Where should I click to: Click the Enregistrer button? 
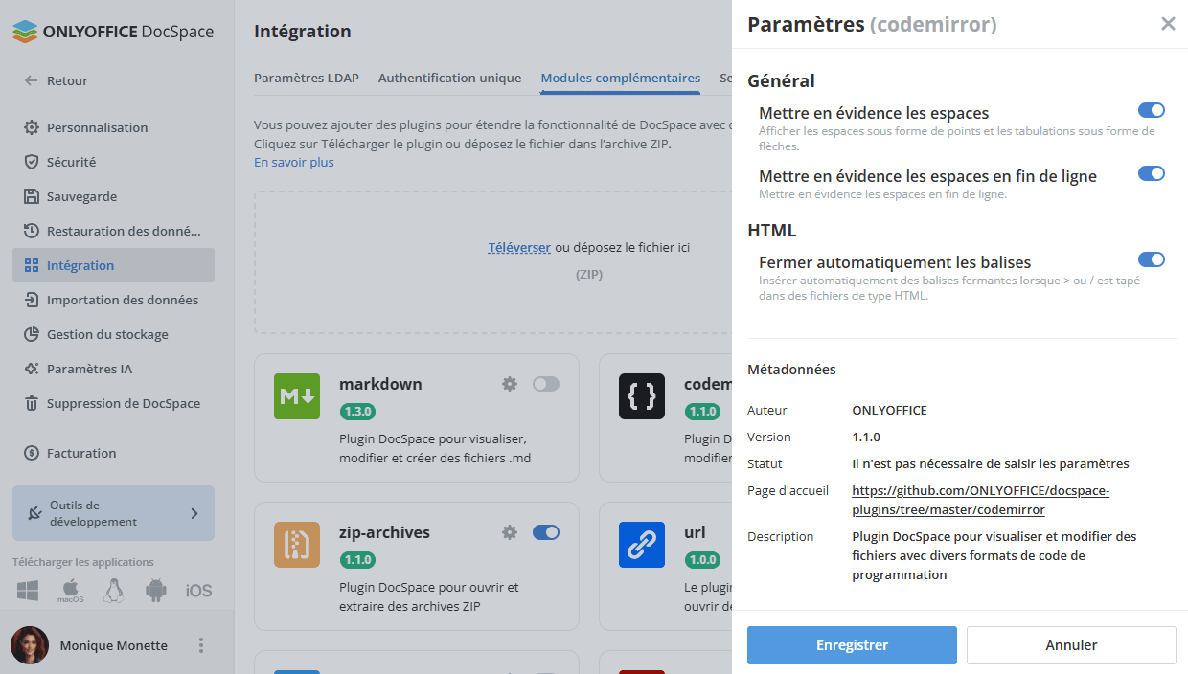coord(852,645)
